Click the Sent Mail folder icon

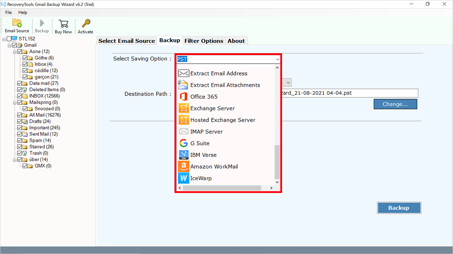point(25,134)
